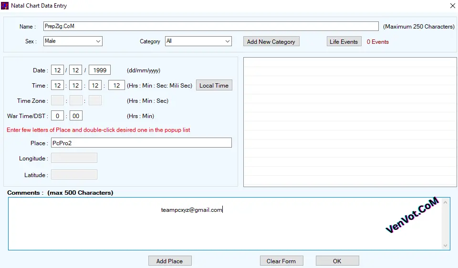458x268 pixels.
Task: Click the Time milliseconds field
Action: [116, 85]
